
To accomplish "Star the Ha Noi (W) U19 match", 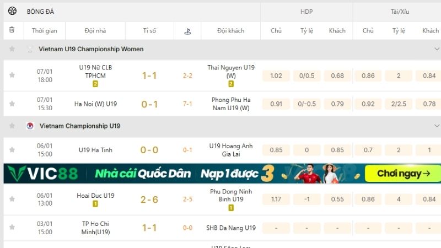I will click(x=12, y=104).
